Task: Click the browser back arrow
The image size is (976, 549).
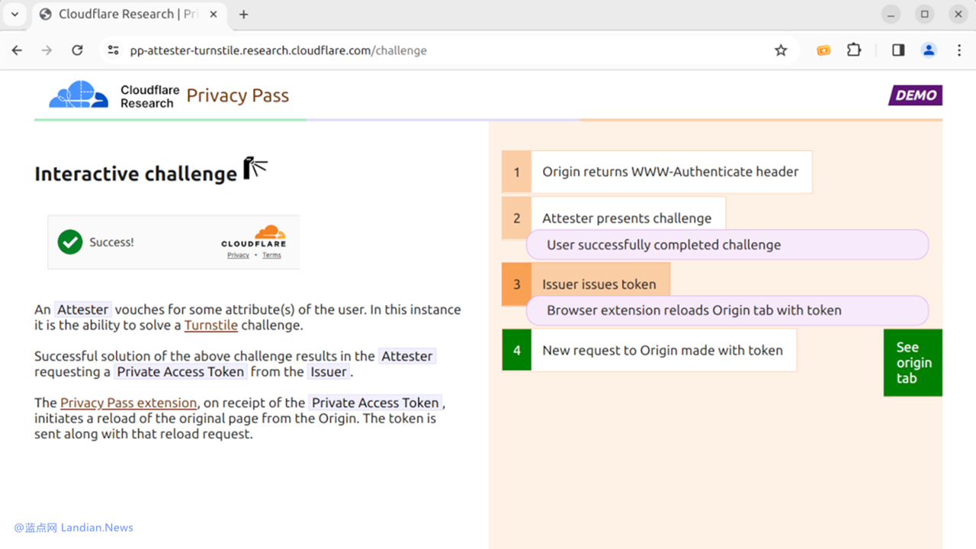Action: coord(17,50)
